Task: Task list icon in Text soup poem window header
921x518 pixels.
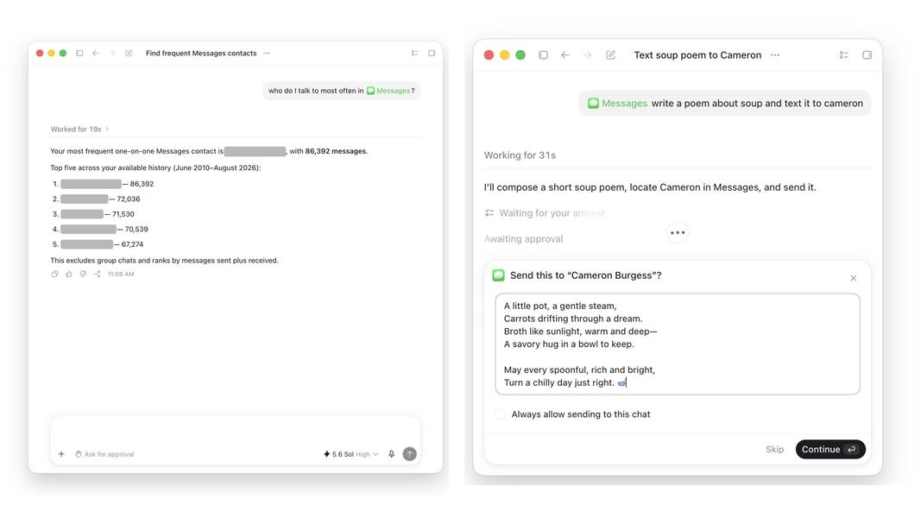Action: click(x=844, y=54)
